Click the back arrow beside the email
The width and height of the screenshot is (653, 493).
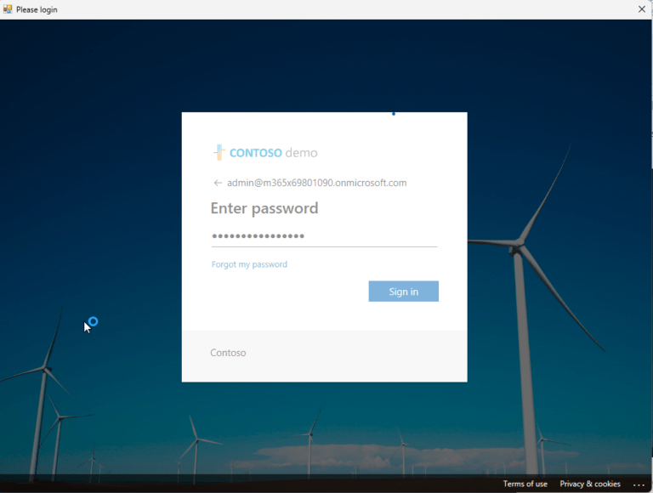pyautogui.click(x=218, y=183)
